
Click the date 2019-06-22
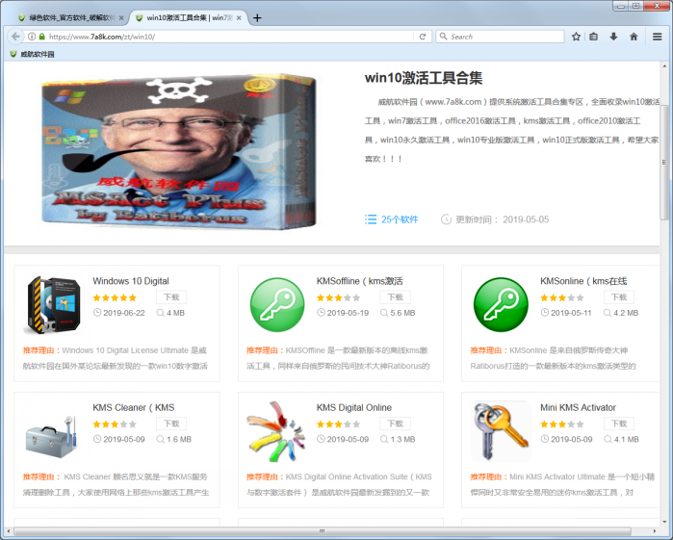[x=124, y=313]
